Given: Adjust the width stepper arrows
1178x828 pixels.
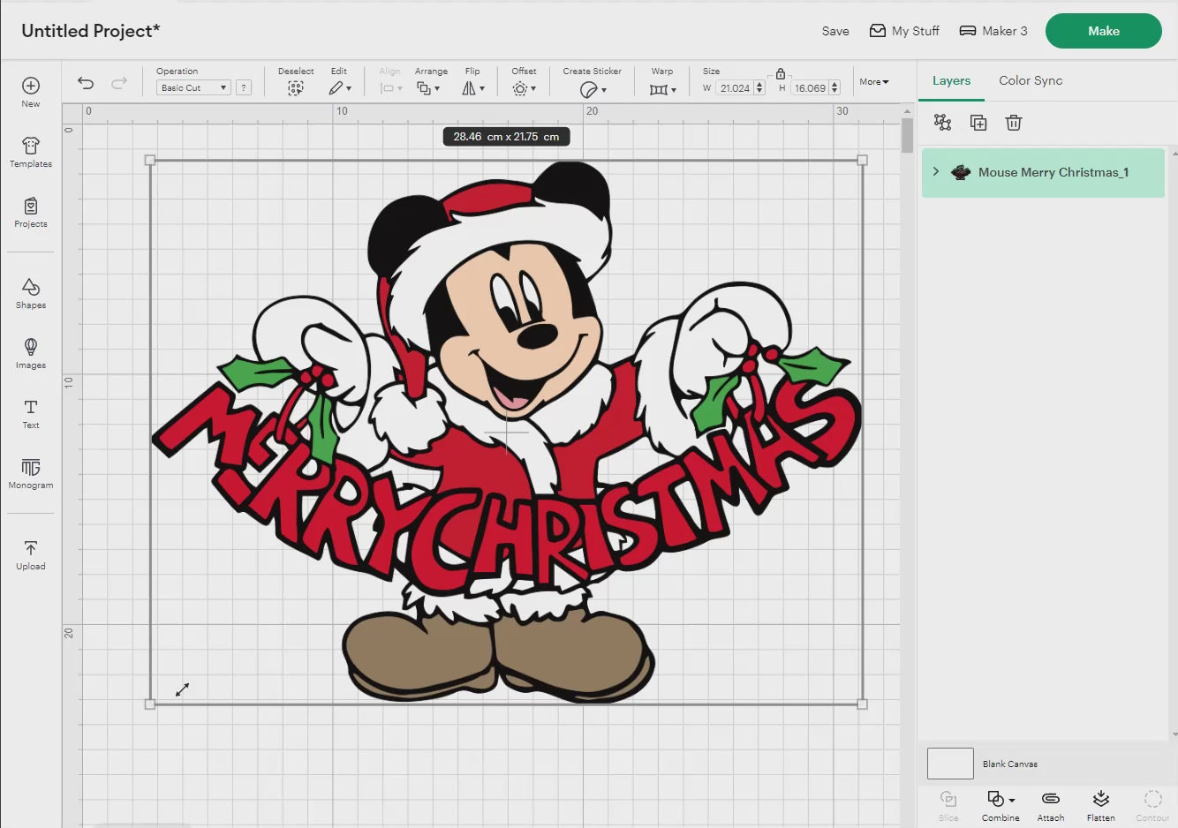Looking at the screenshot, I should point(759,88).
